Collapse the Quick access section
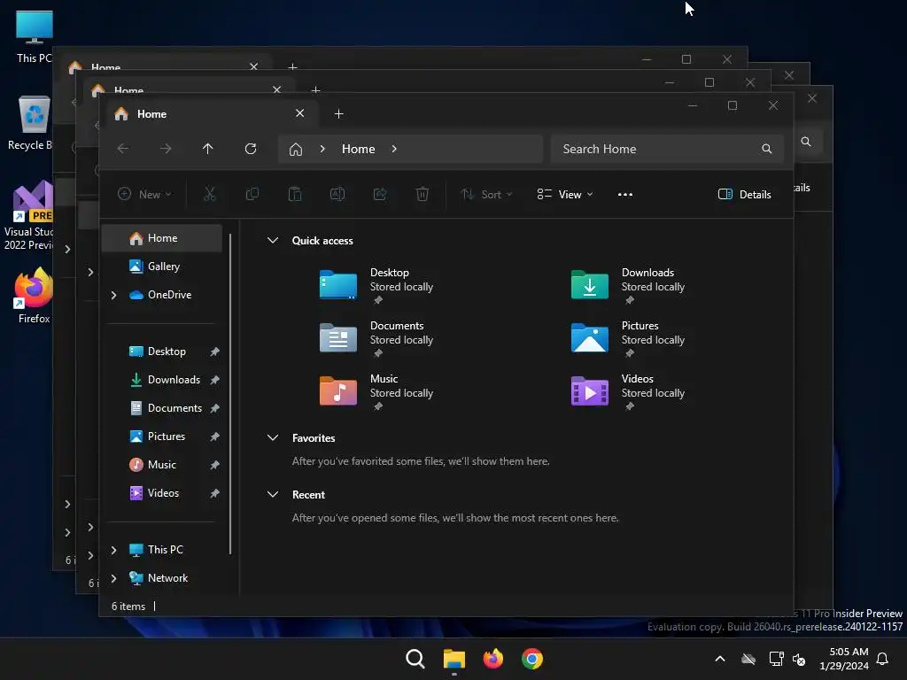 pyautogui.click(x=273, y=241)
